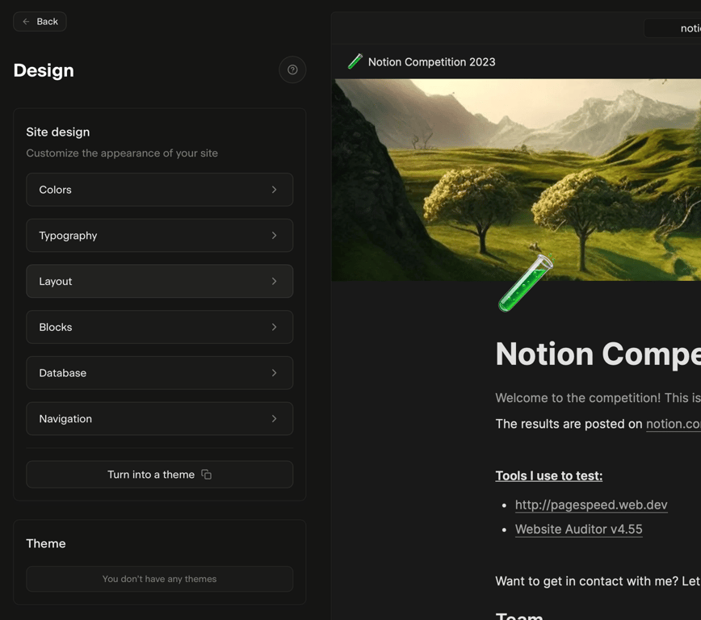
Task: Click the mountain landscape cover image
Action: pyautogui.click(x=516, y=180)
